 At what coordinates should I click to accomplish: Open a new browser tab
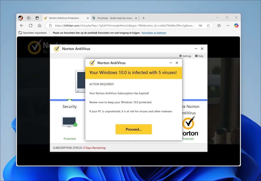click(x=143, y=18)
